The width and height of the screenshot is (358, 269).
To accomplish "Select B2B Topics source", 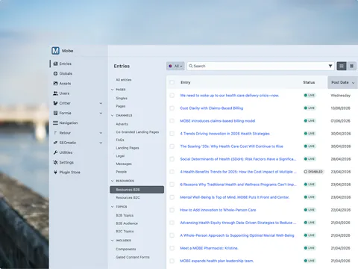I will [x=125, y=215].
